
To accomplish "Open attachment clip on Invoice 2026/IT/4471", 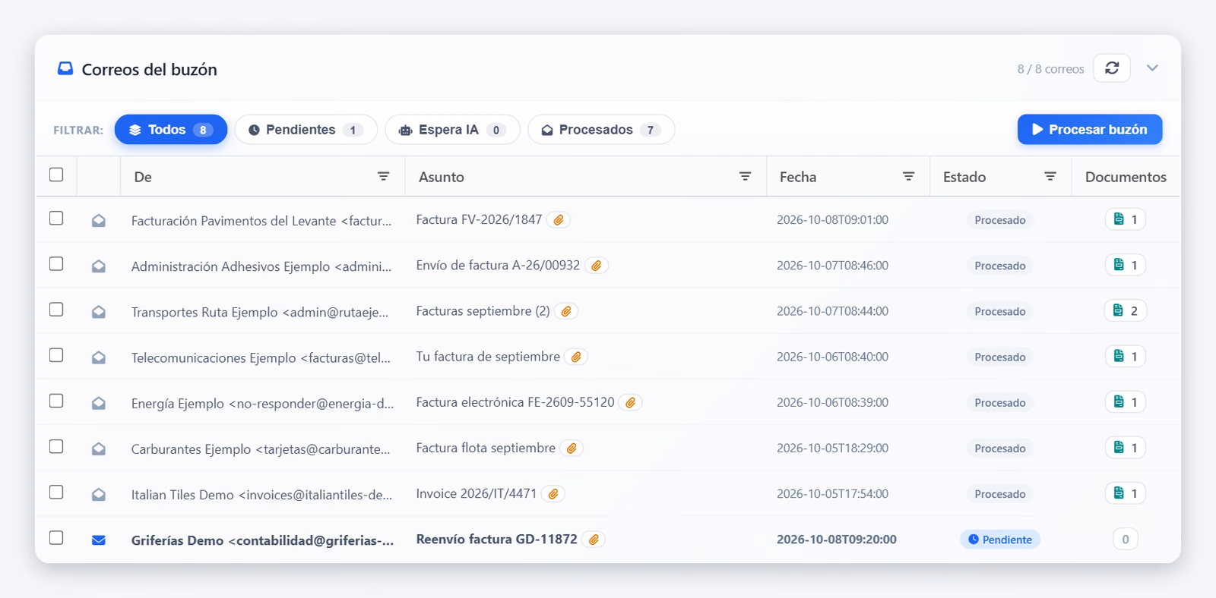I will tap(553, 494).
